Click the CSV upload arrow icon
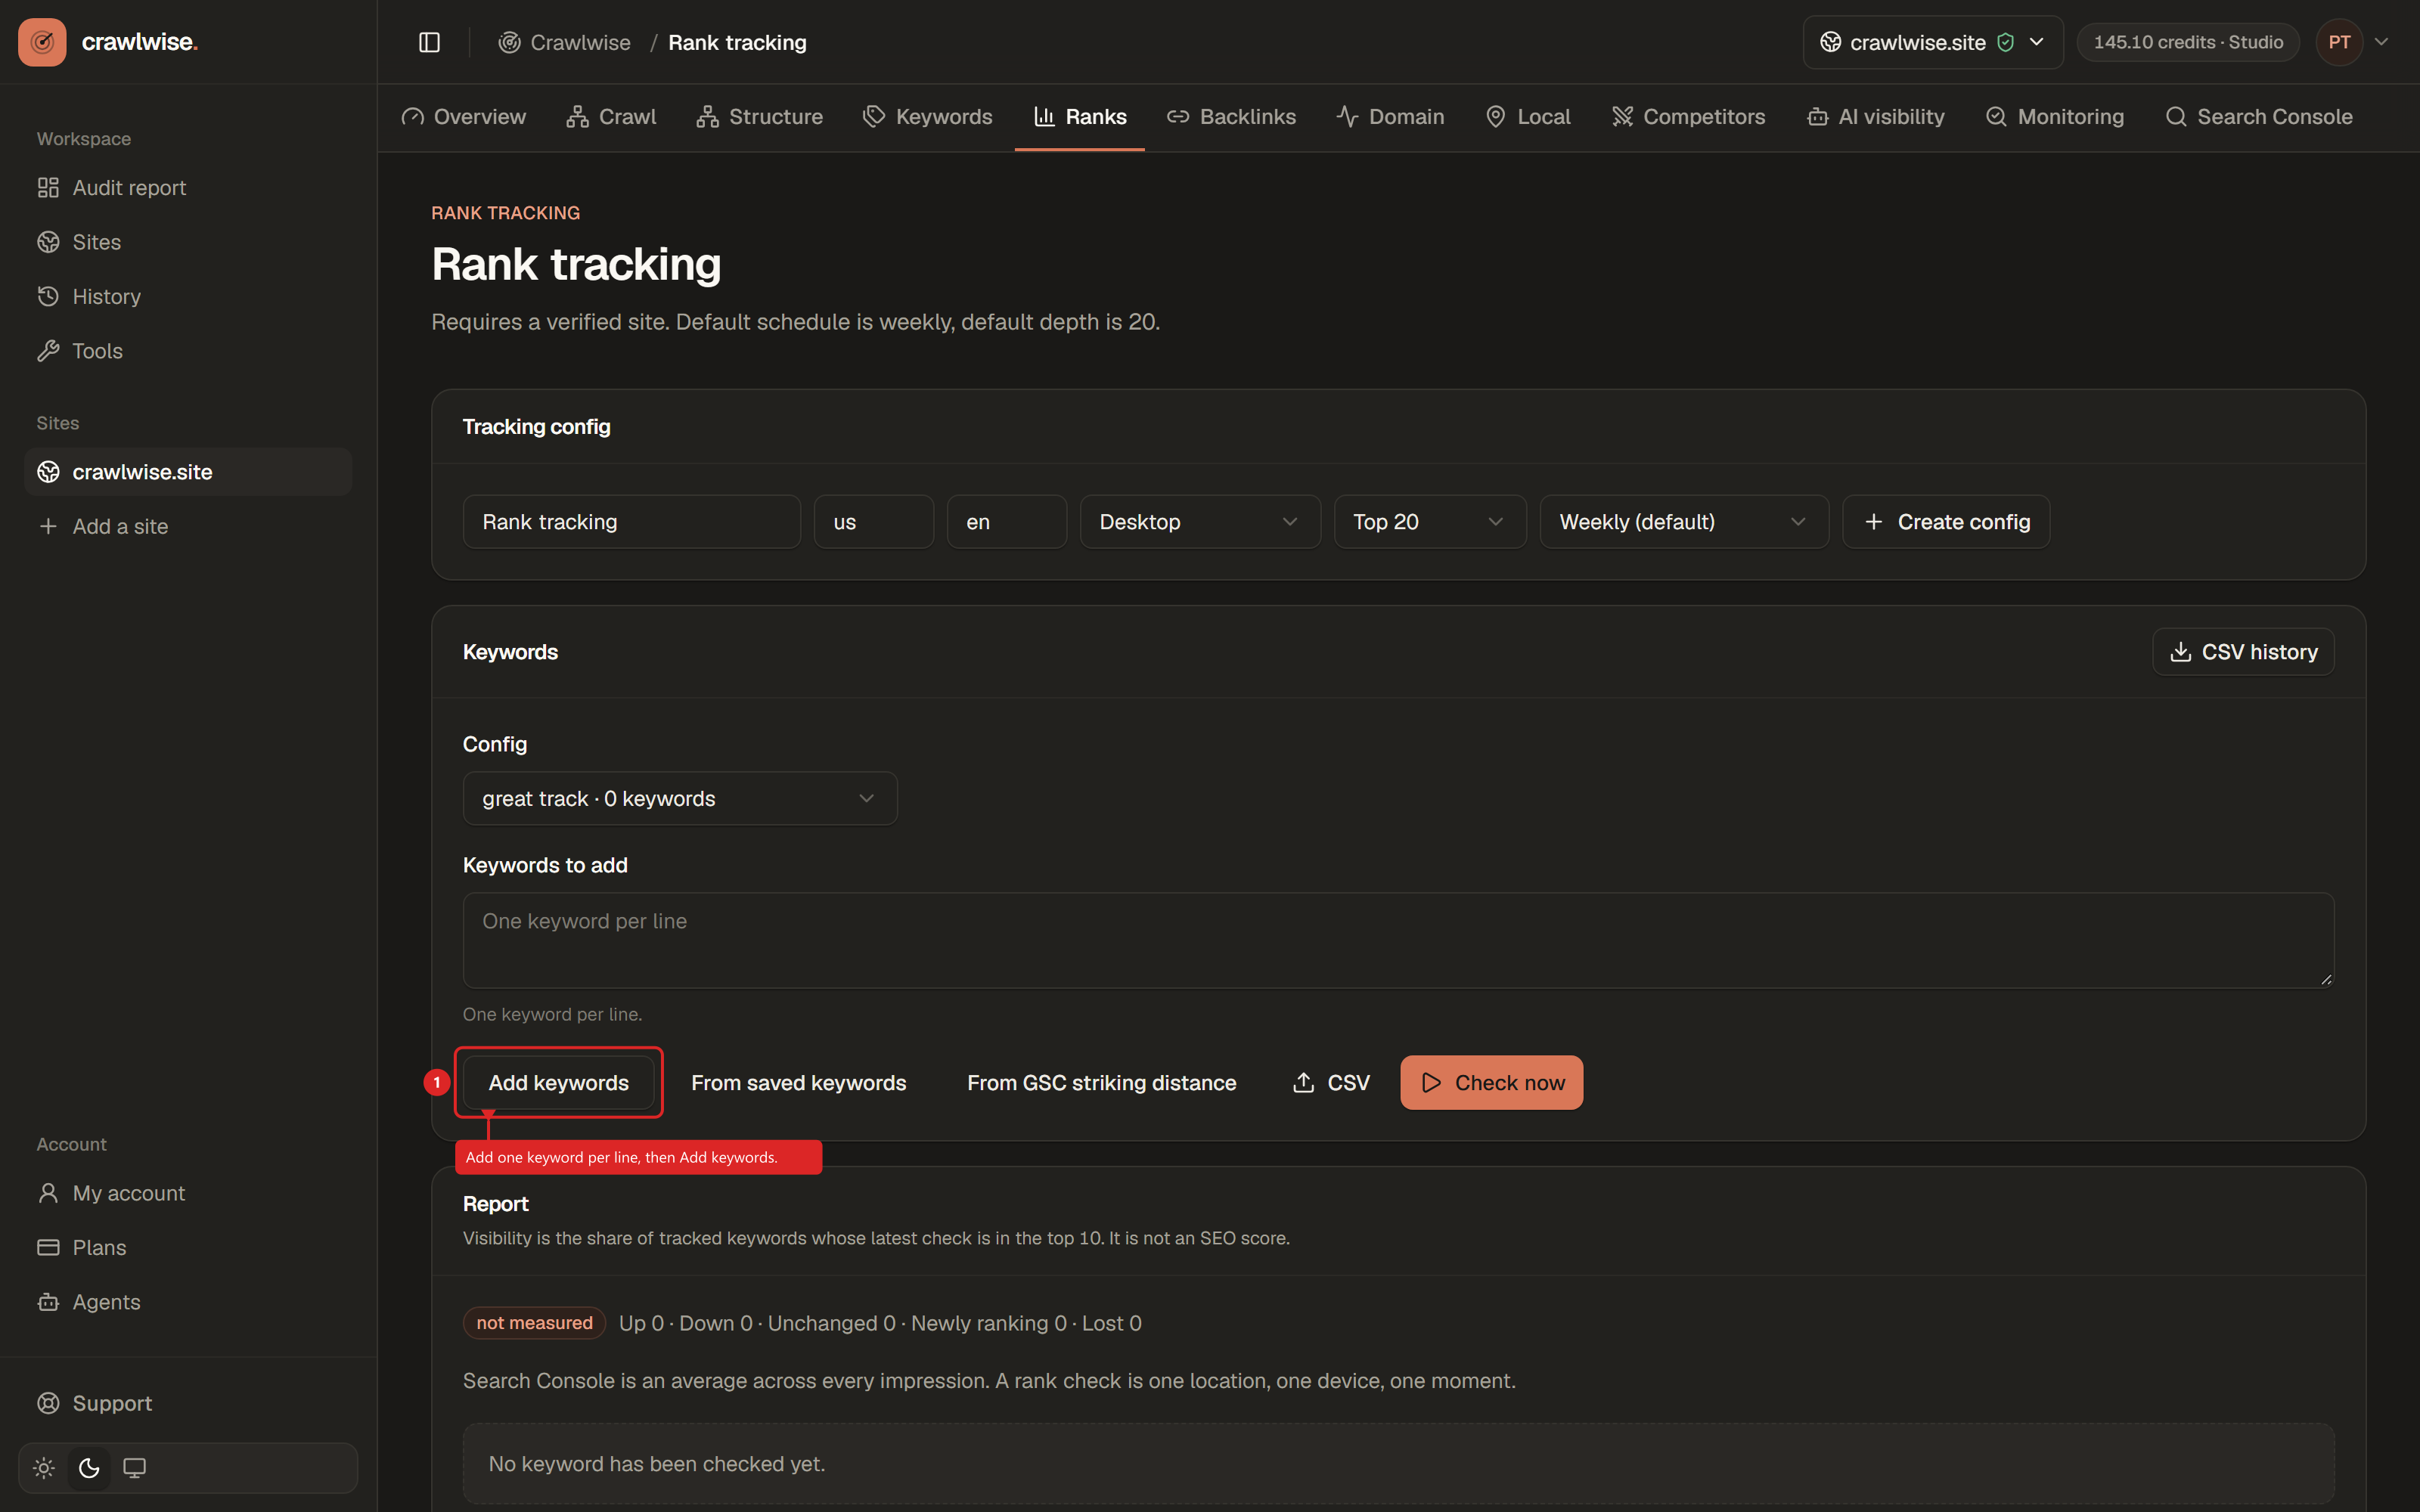Screen dimensions: 2420x1512 coord(1303,1083)
